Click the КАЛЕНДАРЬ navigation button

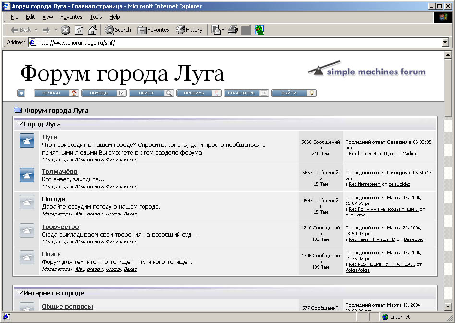(x=246, y=93)
